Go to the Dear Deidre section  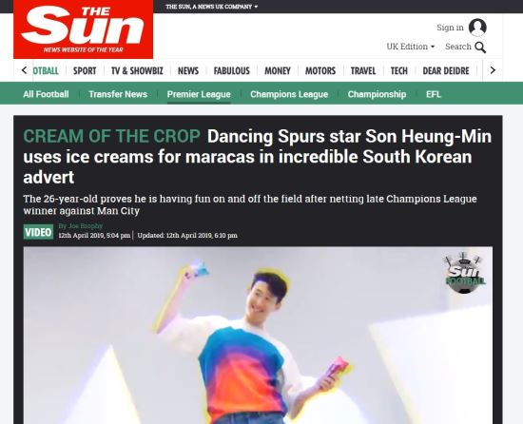(x=446, y=70)
